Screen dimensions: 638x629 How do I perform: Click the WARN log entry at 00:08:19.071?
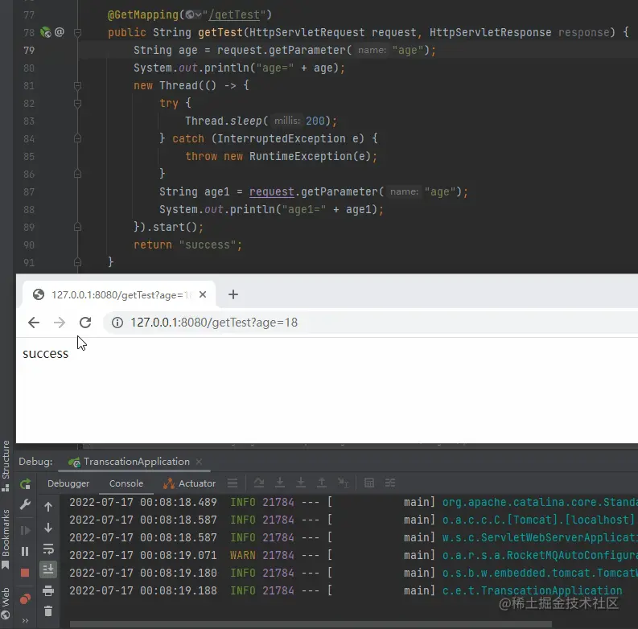click(353, 555)
